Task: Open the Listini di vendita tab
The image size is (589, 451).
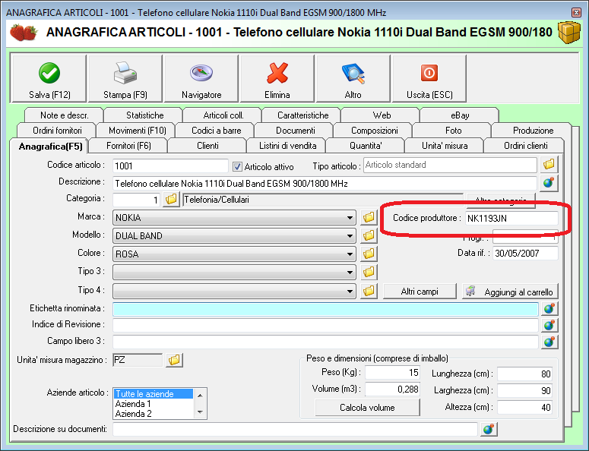Action: [288, 146]
